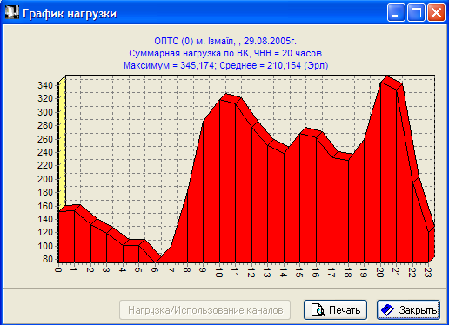Image resolution: width=449 pixels, height=325 pixels.
Task: Minimize the График нагрузки window
Action: coord(396,13)
